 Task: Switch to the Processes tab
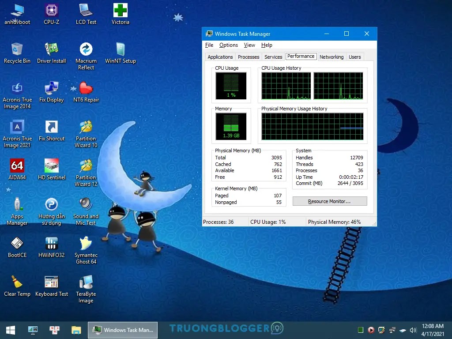click(x=249, y=57)
